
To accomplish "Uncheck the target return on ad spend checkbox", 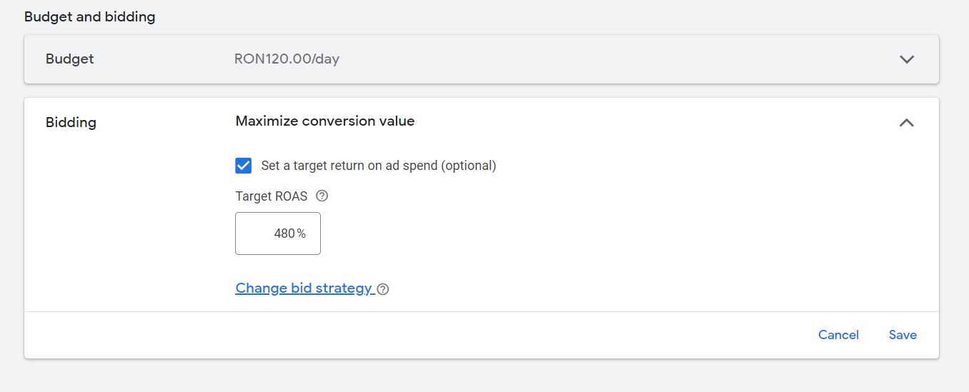I will pyautogui.click(x=244, y=166).
